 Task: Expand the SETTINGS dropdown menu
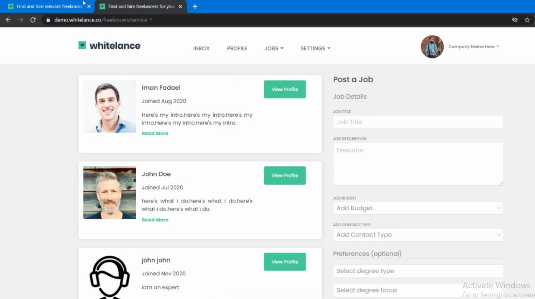(315, 48)
